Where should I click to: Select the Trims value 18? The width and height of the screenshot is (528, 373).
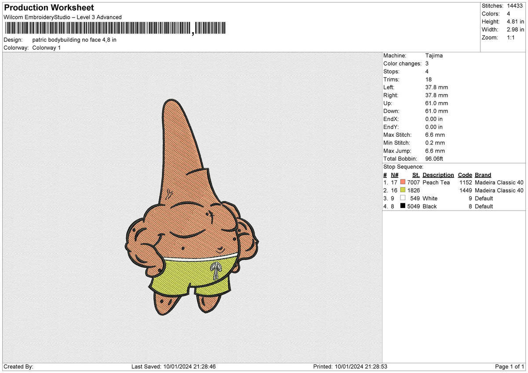pyautogui.click(x=429, y=80)
